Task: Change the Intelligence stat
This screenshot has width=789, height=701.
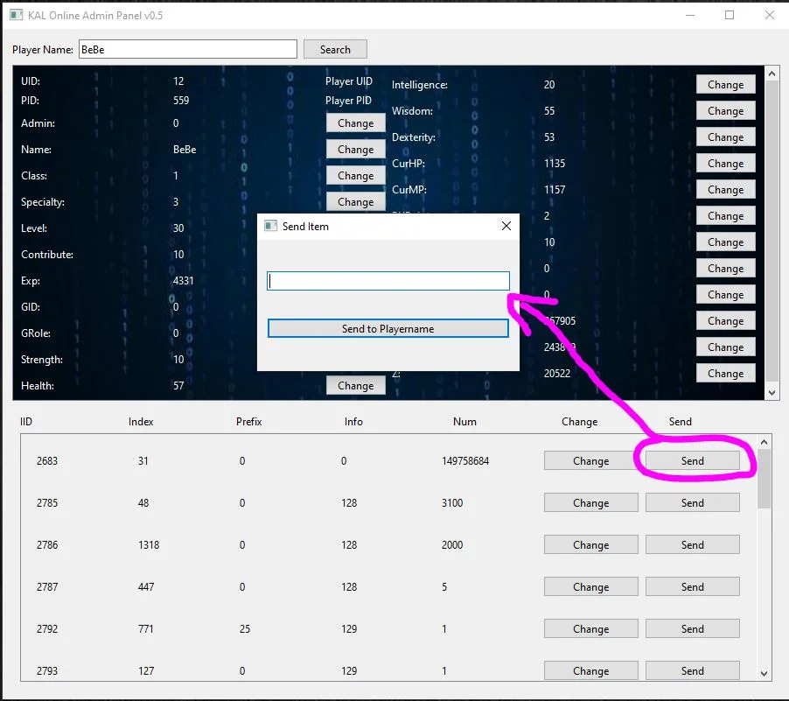Action: click(726, 85)
